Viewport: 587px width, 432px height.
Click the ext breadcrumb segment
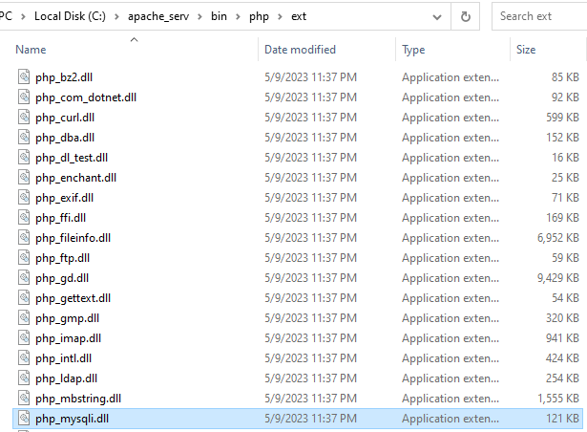click(x=299, y=16)
